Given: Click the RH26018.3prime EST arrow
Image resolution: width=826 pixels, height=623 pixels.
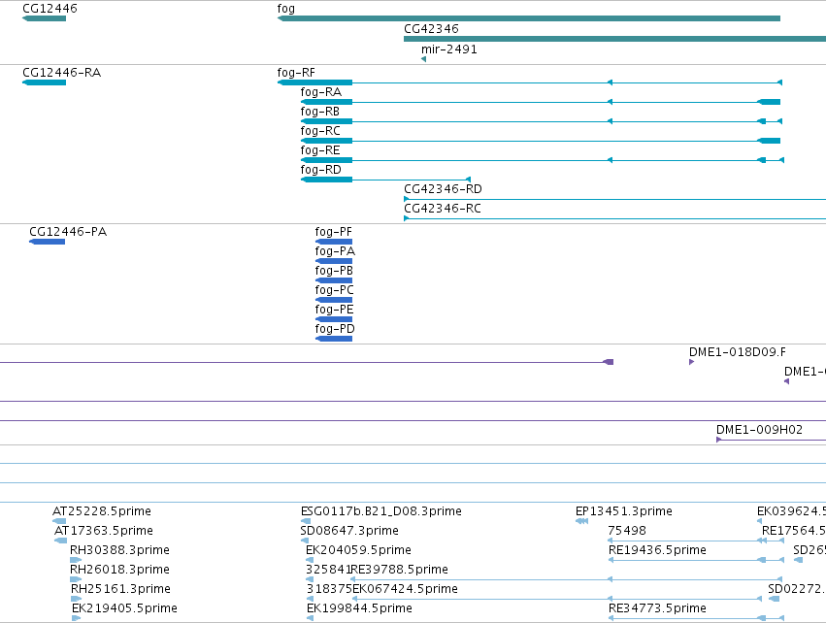Looking at the screenshot, I should (x=76, y=579).
